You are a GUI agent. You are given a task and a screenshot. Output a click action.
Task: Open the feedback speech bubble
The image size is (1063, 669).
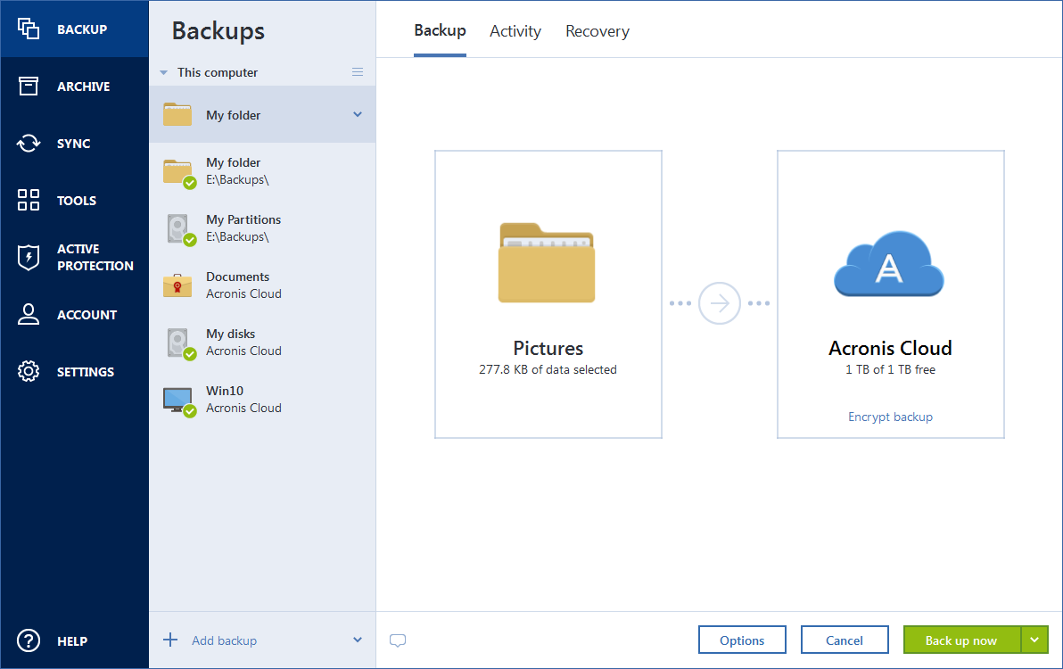click(398, 640)
